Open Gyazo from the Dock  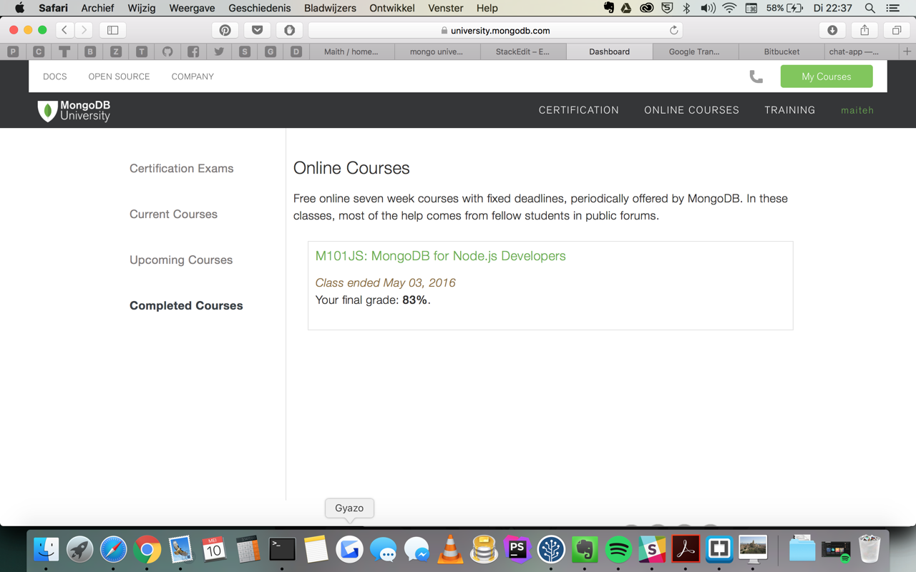pyautogui.click(x=349, y=549)
